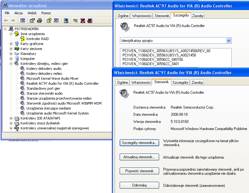Click driver version value 5.10.0.6160
Image resolution: width=249 pixels, height=193 pixels.
pyautogui.click(x=180, y=122)
